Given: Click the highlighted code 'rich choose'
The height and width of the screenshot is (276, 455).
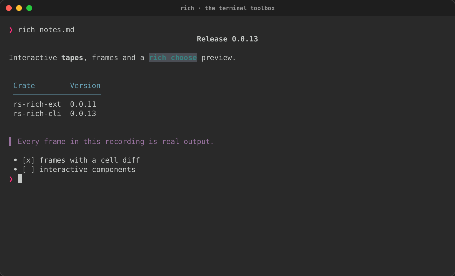Looking at the screenshot, I should coord(173,57).
